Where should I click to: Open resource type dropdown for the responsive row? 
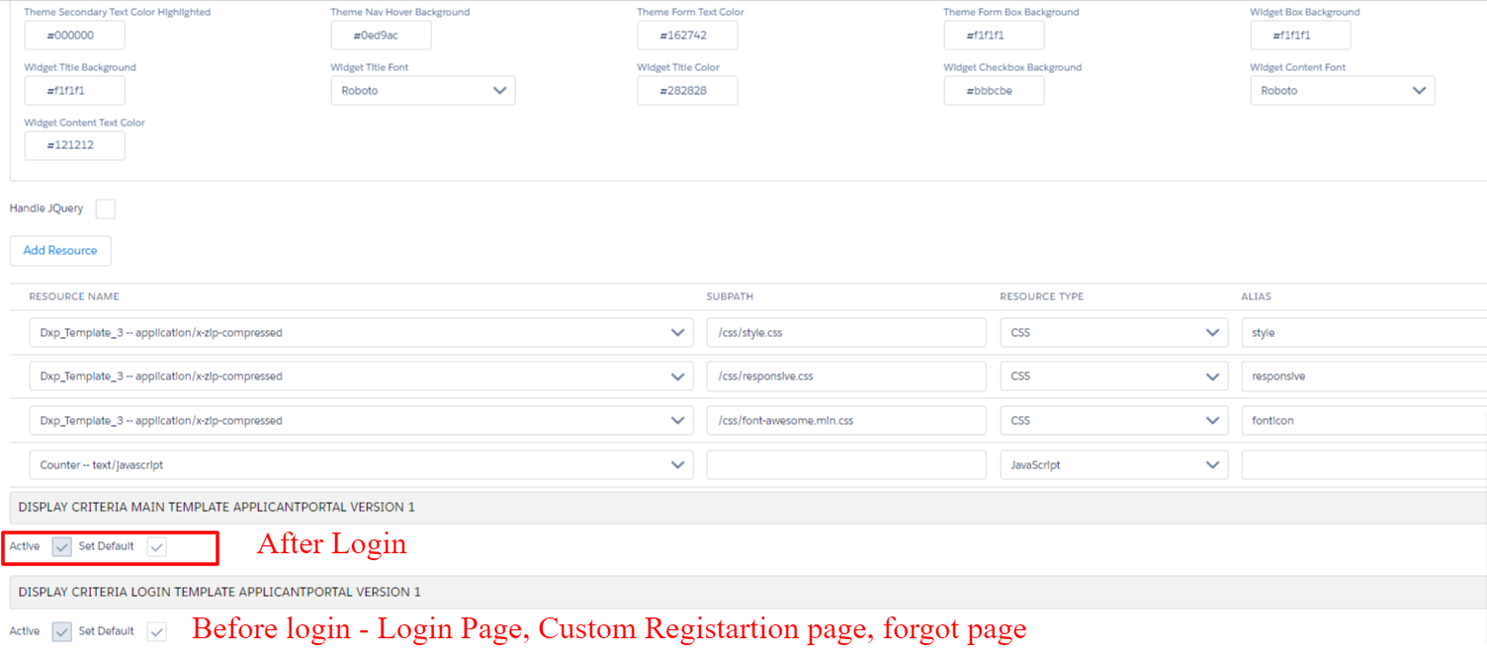click(x=1113, y=376)
